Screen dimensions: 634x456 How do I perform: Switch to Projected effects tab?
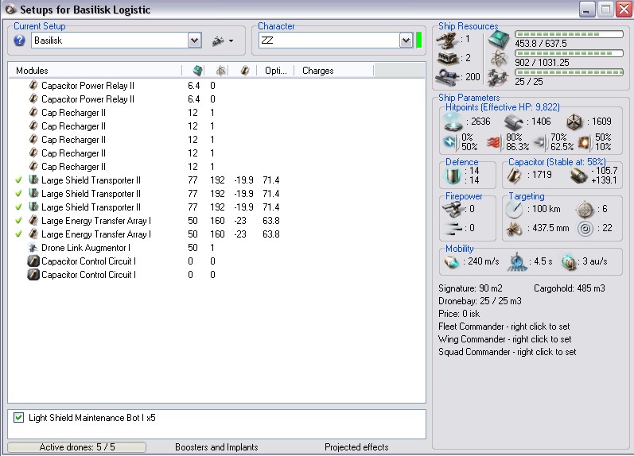pyautogui.click(x=356, y=447)
